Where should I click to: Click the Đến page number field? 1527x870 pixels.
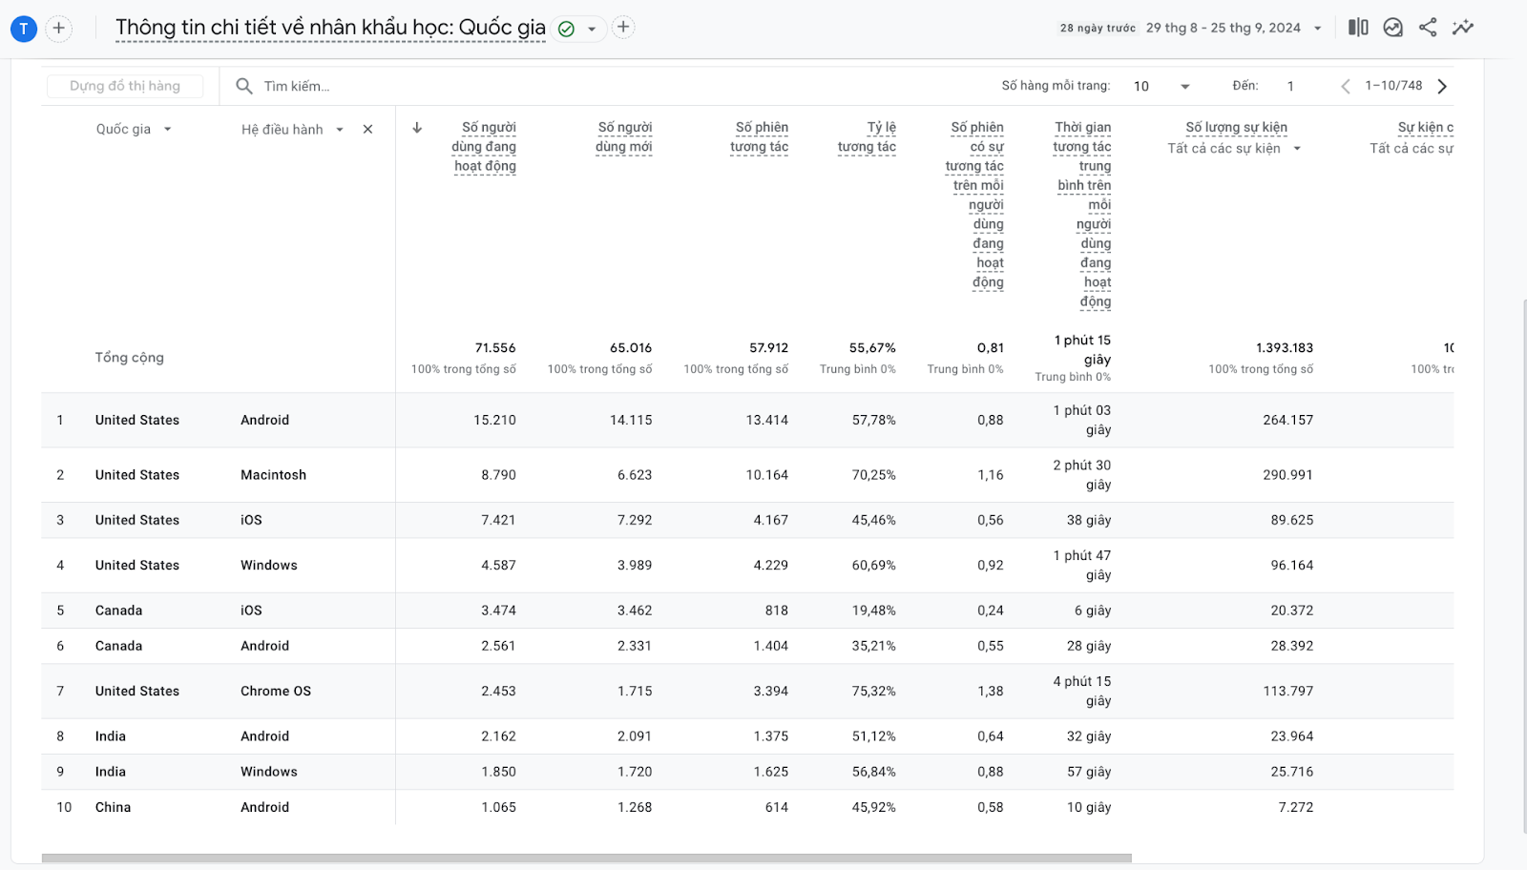pyautogui.click(x=1290, y=86)
